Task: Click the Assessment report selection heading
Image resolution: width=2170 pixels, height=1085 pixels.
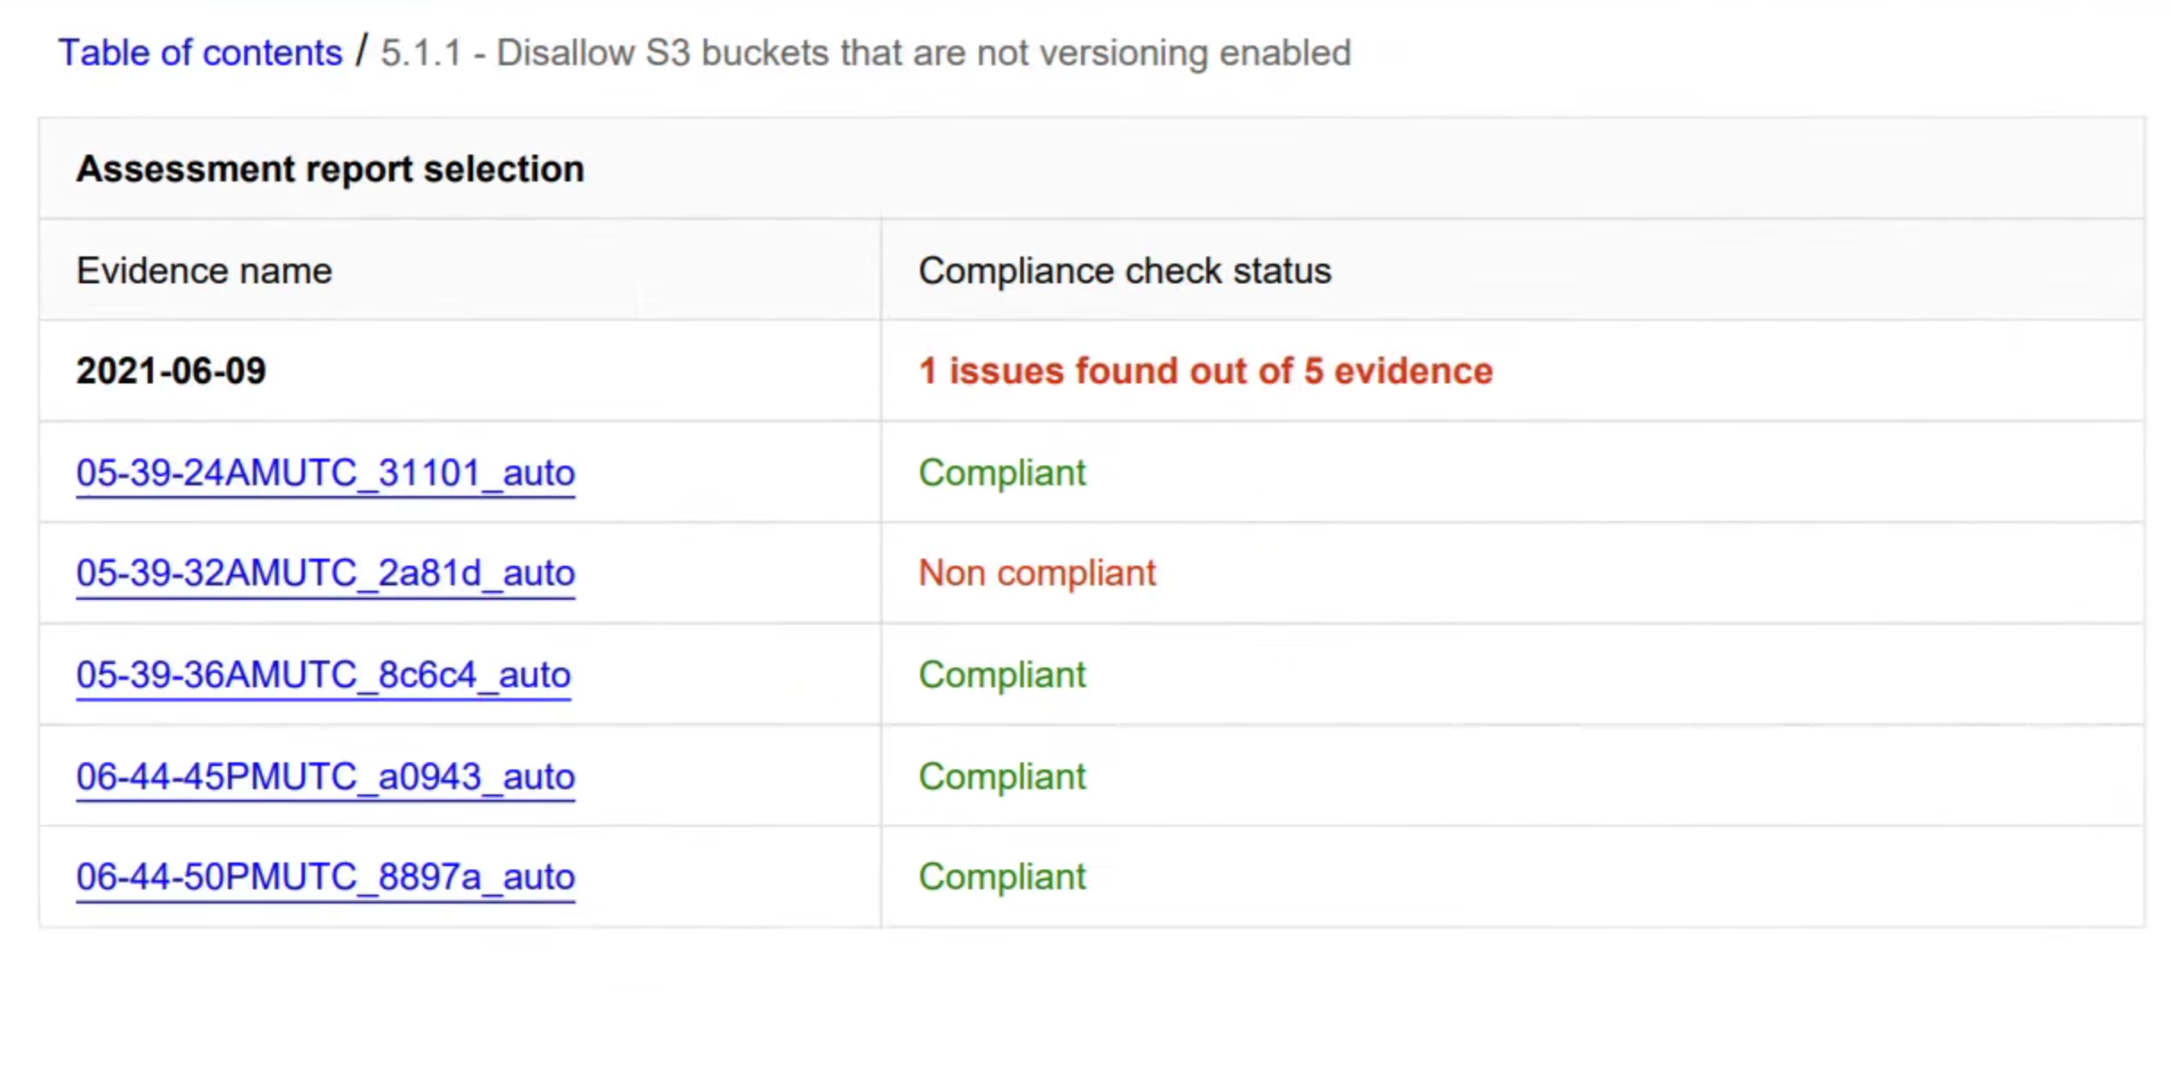Action: (x=330, y=169)
